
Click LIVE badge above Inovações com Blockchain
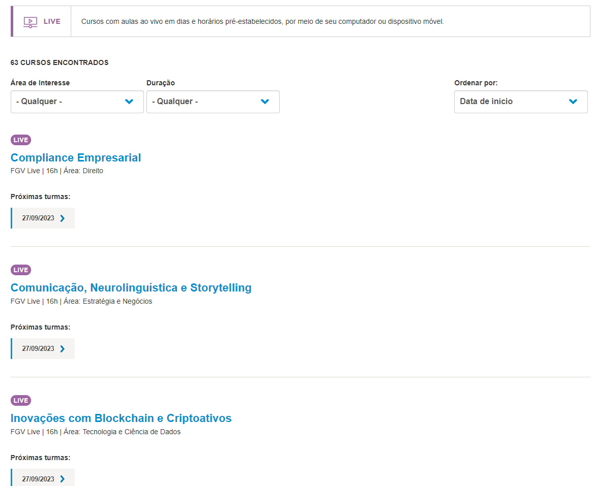[x=21, y=401]
